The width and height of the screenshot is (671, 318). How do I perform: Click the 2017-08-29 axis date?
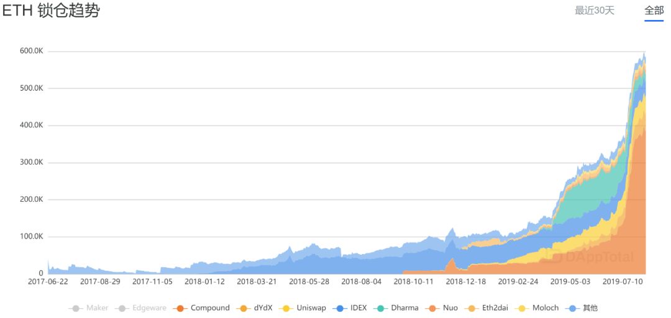tap(100, 281)
